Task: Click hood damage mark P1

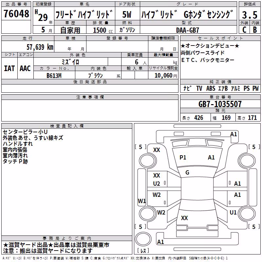Action: tap(183, 158)
